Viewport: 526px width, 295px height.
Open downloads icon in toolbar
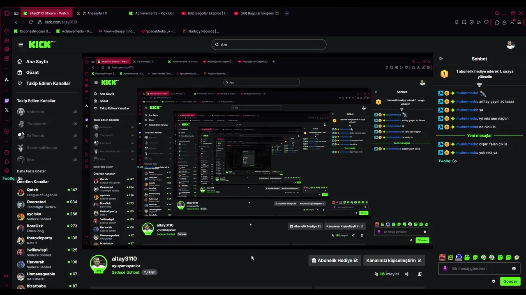click(x=512, y=22)
